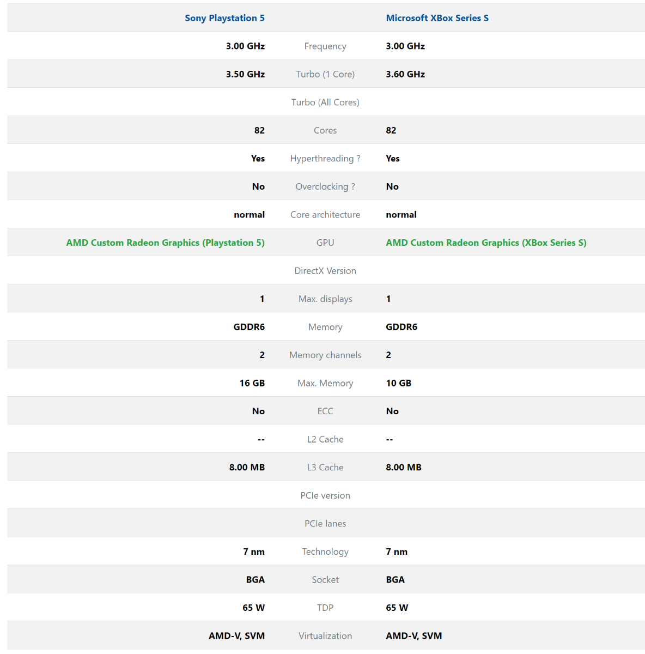Click the 16 GB Max. Memory value
Screen dimensions: 645x654
point(252,383)
